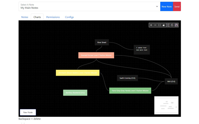
Task: Toggle the chart lock icon
Action: click(164, 25)
